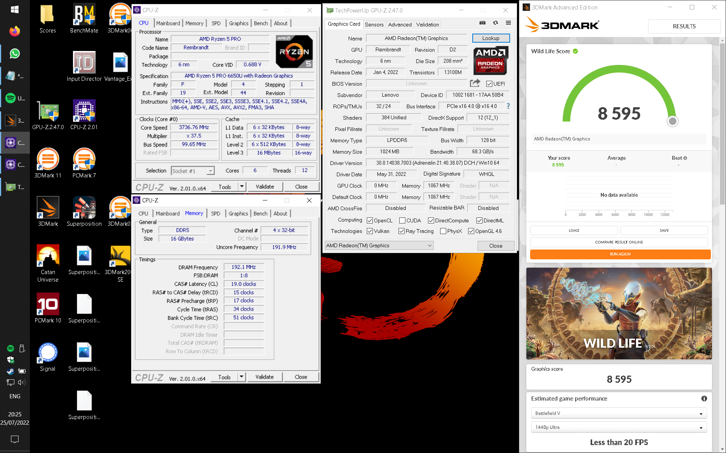Viewport: 726px width, 453px height.
Task: Toggle DirectML checkbox
Action: (x=479, y=220)
